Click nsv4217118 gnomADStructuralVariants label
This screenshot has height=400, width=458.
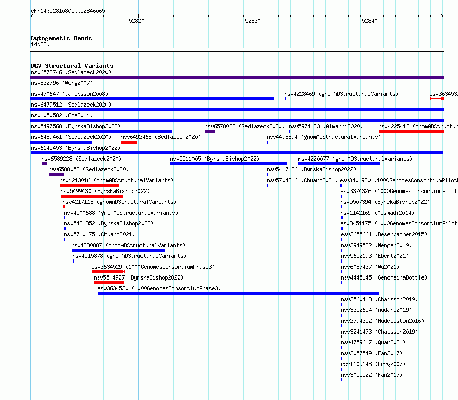(119, 202)
